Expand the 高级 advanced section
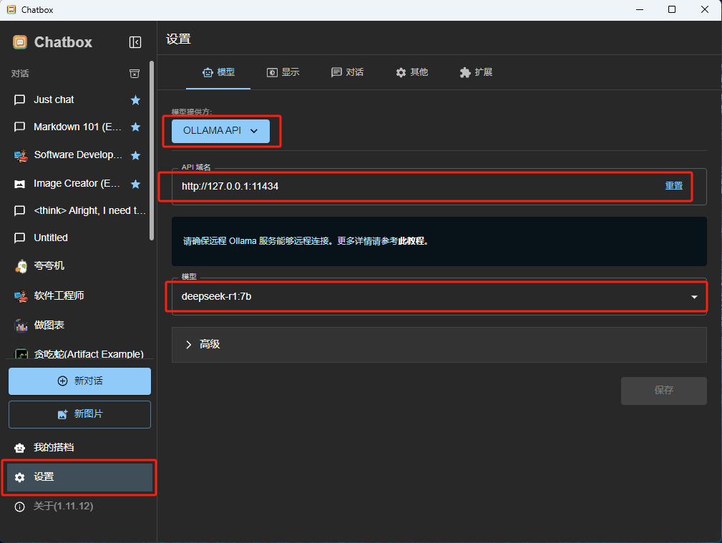This screenshot has width=722, height=543. pyautogui.click(x=439, y=345)
